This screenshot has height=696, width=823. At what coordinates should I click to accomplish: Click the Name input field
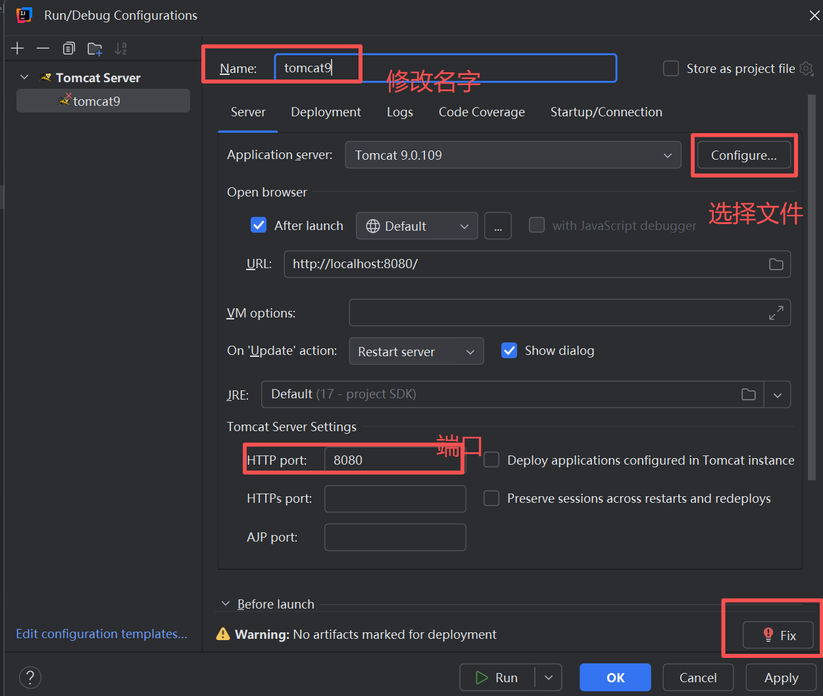[x=445, y=68]
